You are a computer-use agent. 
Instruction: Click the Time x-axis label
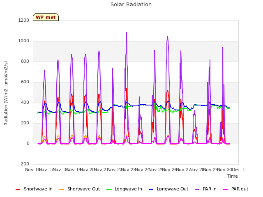233,176
